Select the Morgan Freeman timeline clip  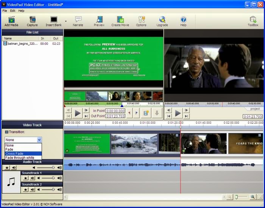click(204, 143)
